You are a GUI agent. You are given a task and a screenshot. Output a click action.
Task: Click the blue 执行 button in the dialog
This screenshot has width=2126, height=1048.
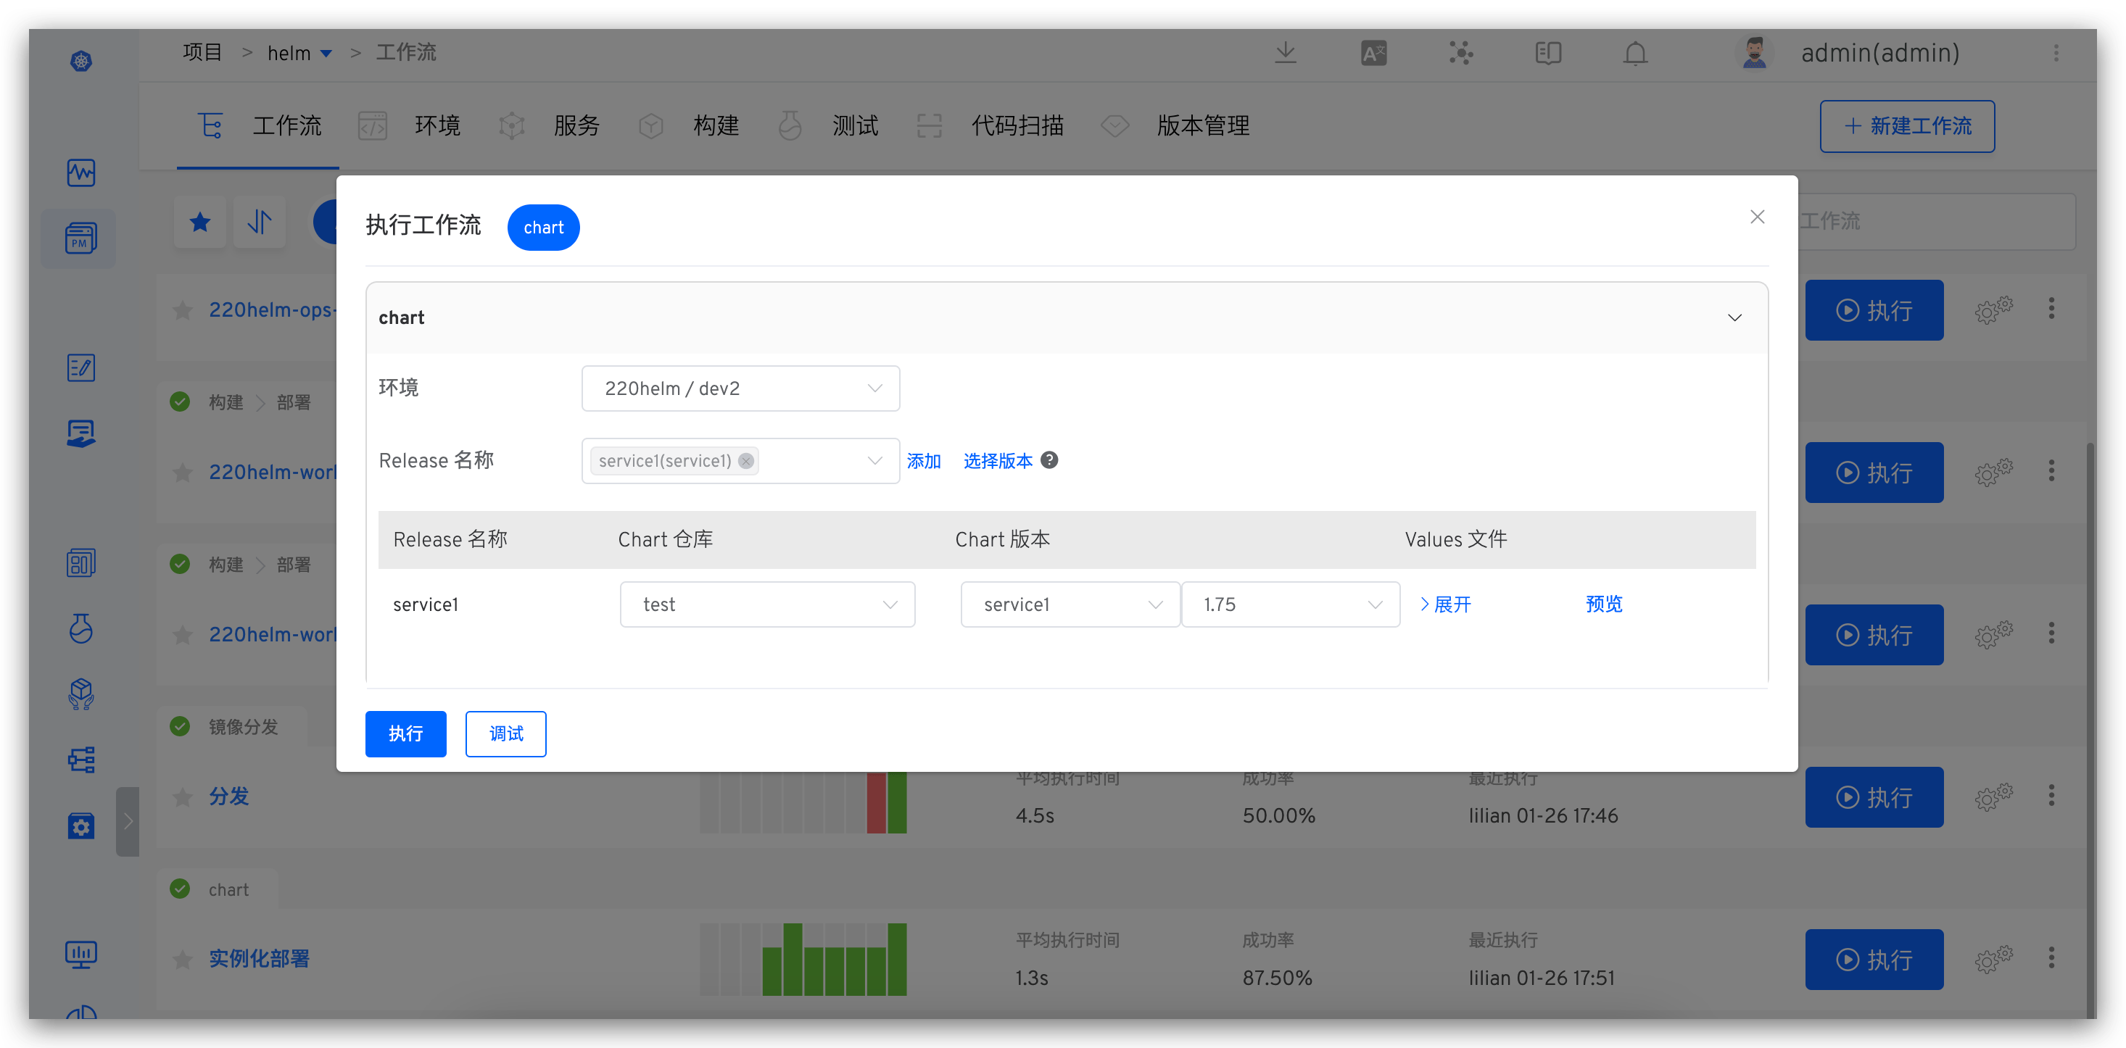tap(405, 733)
